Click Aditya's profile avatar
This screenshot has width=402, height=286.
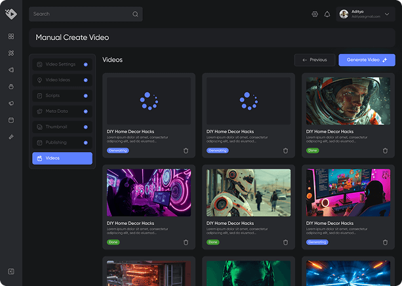pyautogui.click(x=344, y=14)
